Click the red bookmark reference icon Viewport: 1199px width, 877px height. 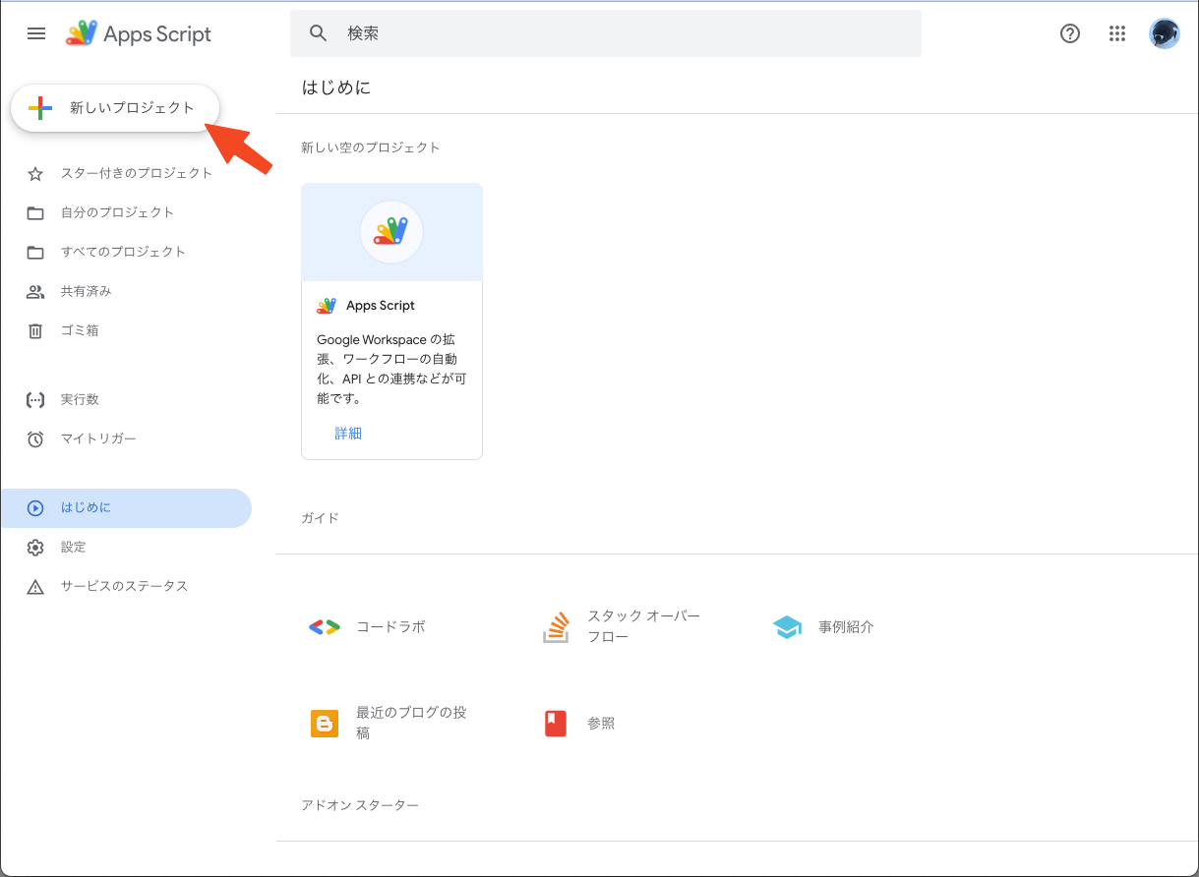tap(556, 724)
